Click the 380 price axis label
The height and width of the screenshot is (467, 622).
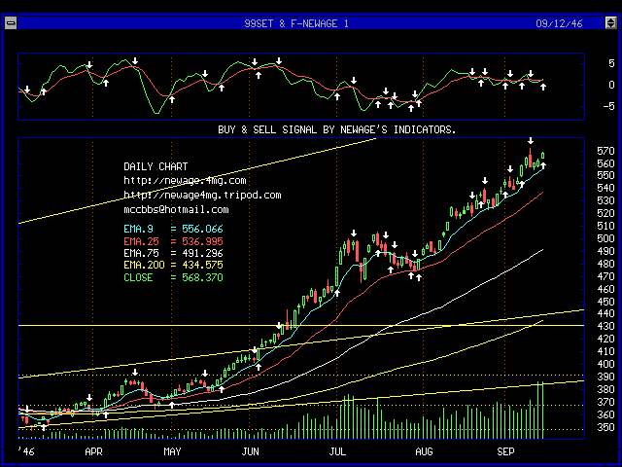coord(605,389)
